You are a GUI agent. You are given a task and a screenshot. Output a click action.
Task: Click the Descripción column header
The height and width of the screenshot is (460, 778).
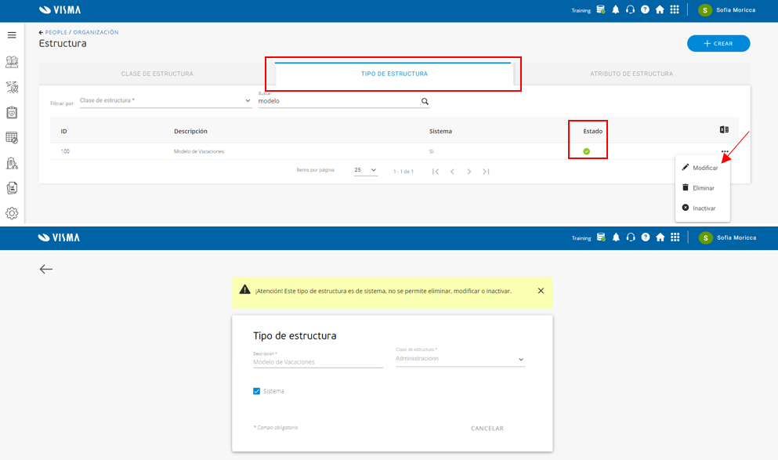point(190,132)
